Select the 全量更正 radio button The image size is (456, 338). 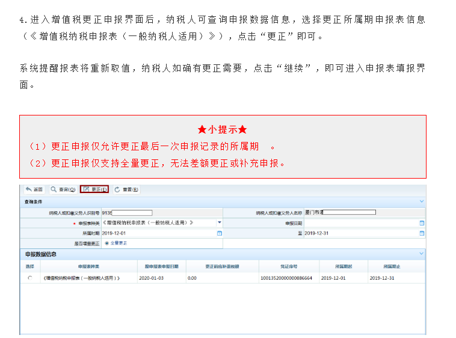coord(106,243)
